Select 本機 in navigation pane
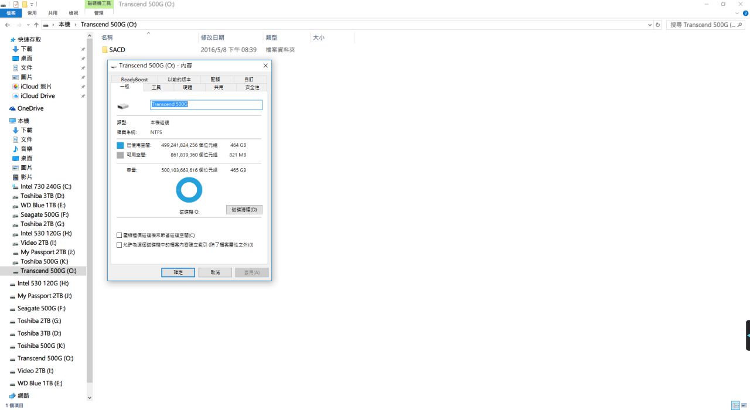The width and height of the screenshot is (750, 410). [19, 121]
